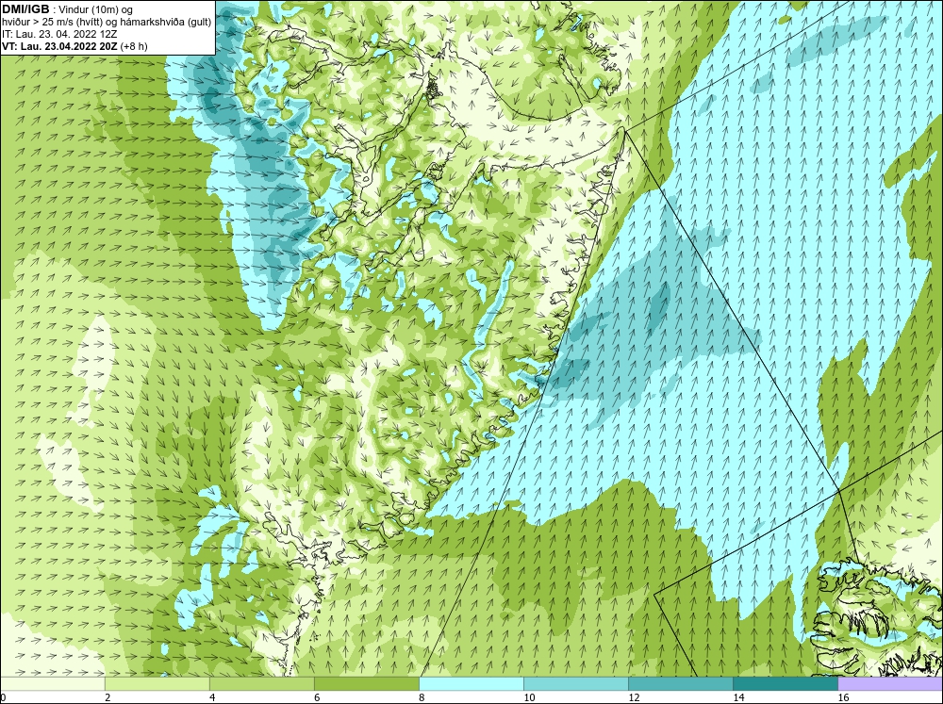Click the title text 'DMI/IGB : Vindur (10m) og'
The image size is (943, 704).
[x=68, y=9]
